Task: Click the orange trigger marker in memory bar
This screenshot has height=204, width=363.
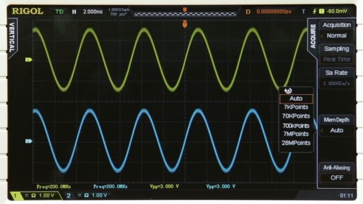Action: (185, 10)
